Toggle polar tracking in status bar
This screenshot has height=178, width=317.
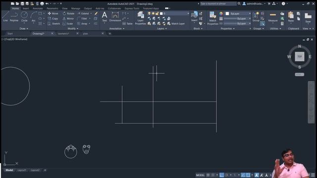click(x=227, y=175)
